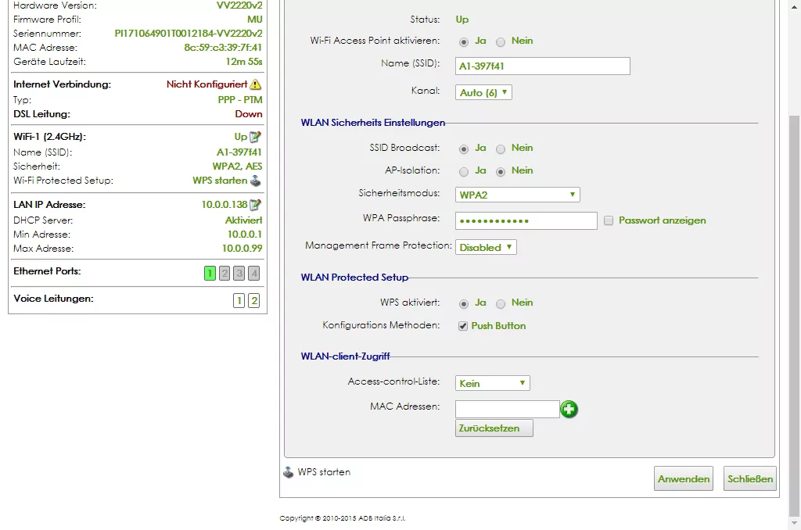Set Wi-Fi Access Point aktivieren to Nein

coord(501,41)
